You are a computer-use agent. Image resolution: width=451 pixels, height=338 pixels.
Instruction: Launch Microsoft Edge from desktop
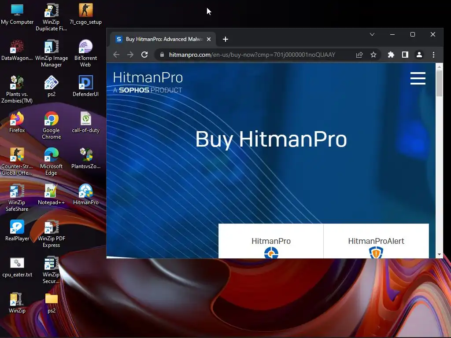[51, 162]
